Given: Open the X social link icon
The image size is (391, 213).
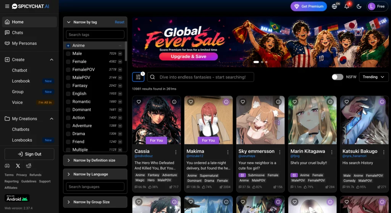Looking at the screenshot, I should [18, 166].
